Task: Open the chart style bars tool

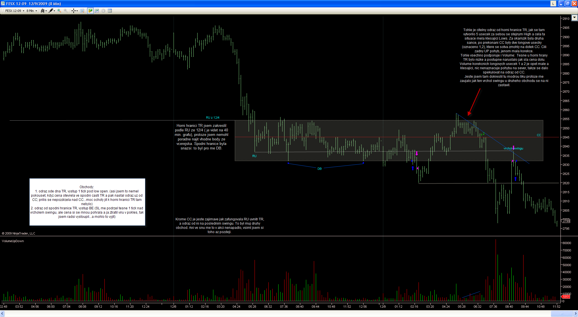Action: 43,11
